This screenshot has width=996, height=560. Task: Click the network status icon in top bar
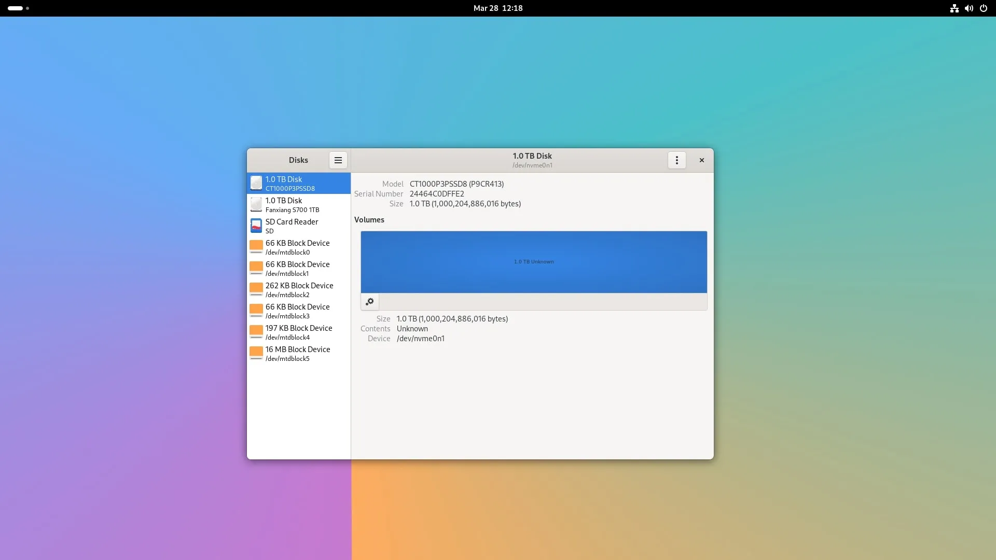point(954,8)
